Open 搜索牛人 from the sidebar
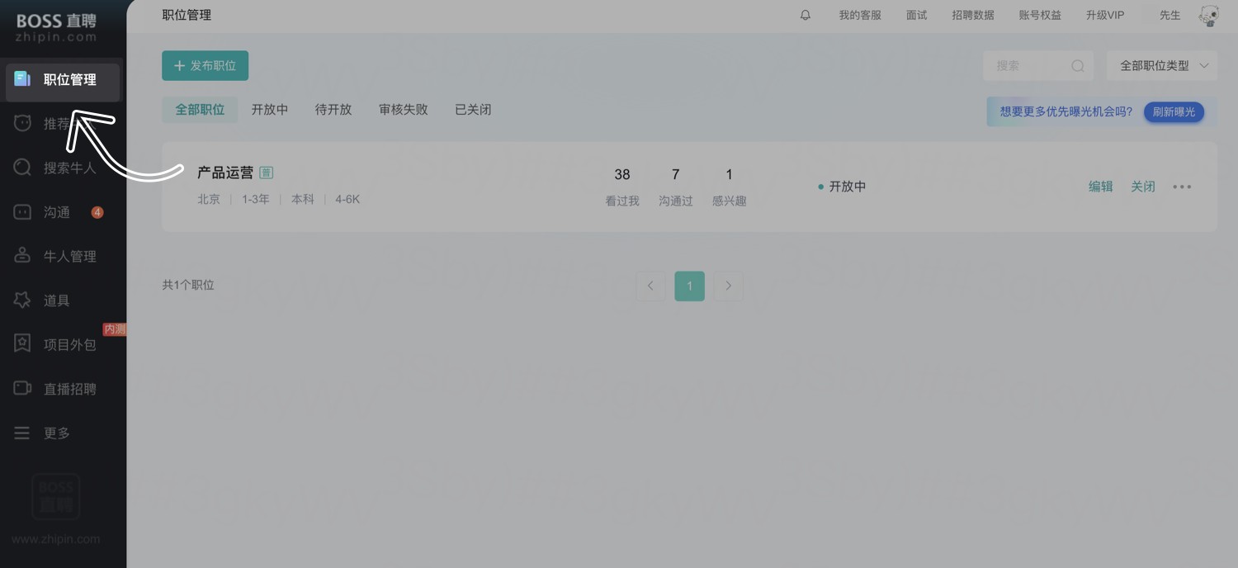Image resolution: width=1238 pixels, height=568 pixels. pos(58,168)
